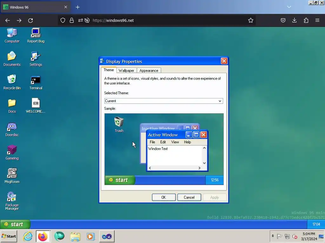Click the vertical scrollbar in sample Active Window
The width and height of the screenshot is (325, 243).
(x=204, y=156)
